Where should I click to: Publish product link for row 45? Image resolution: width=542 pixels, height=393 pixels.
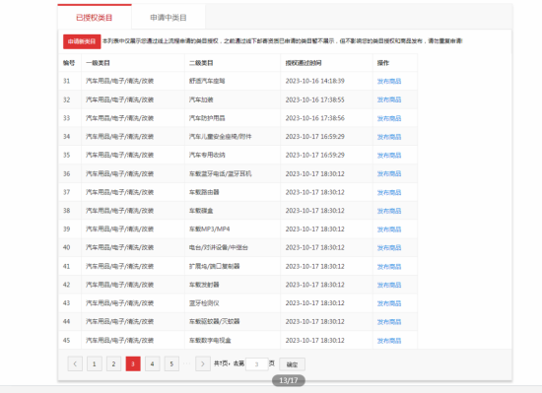pos(389,341)
